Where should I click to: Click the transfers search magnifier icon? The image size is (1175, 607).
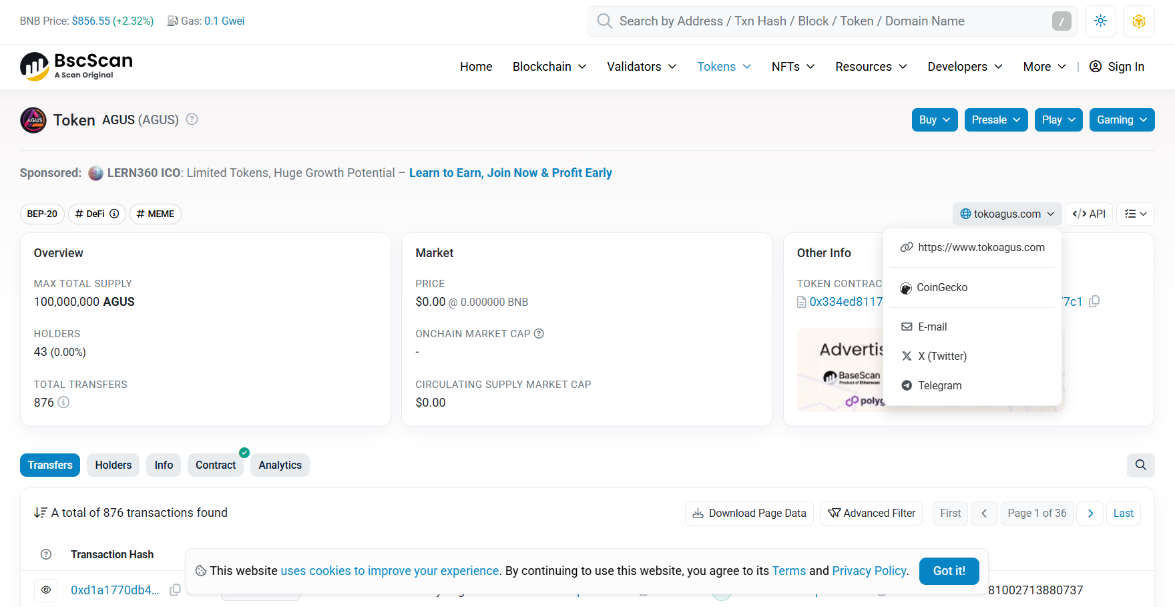(1140, 465)
